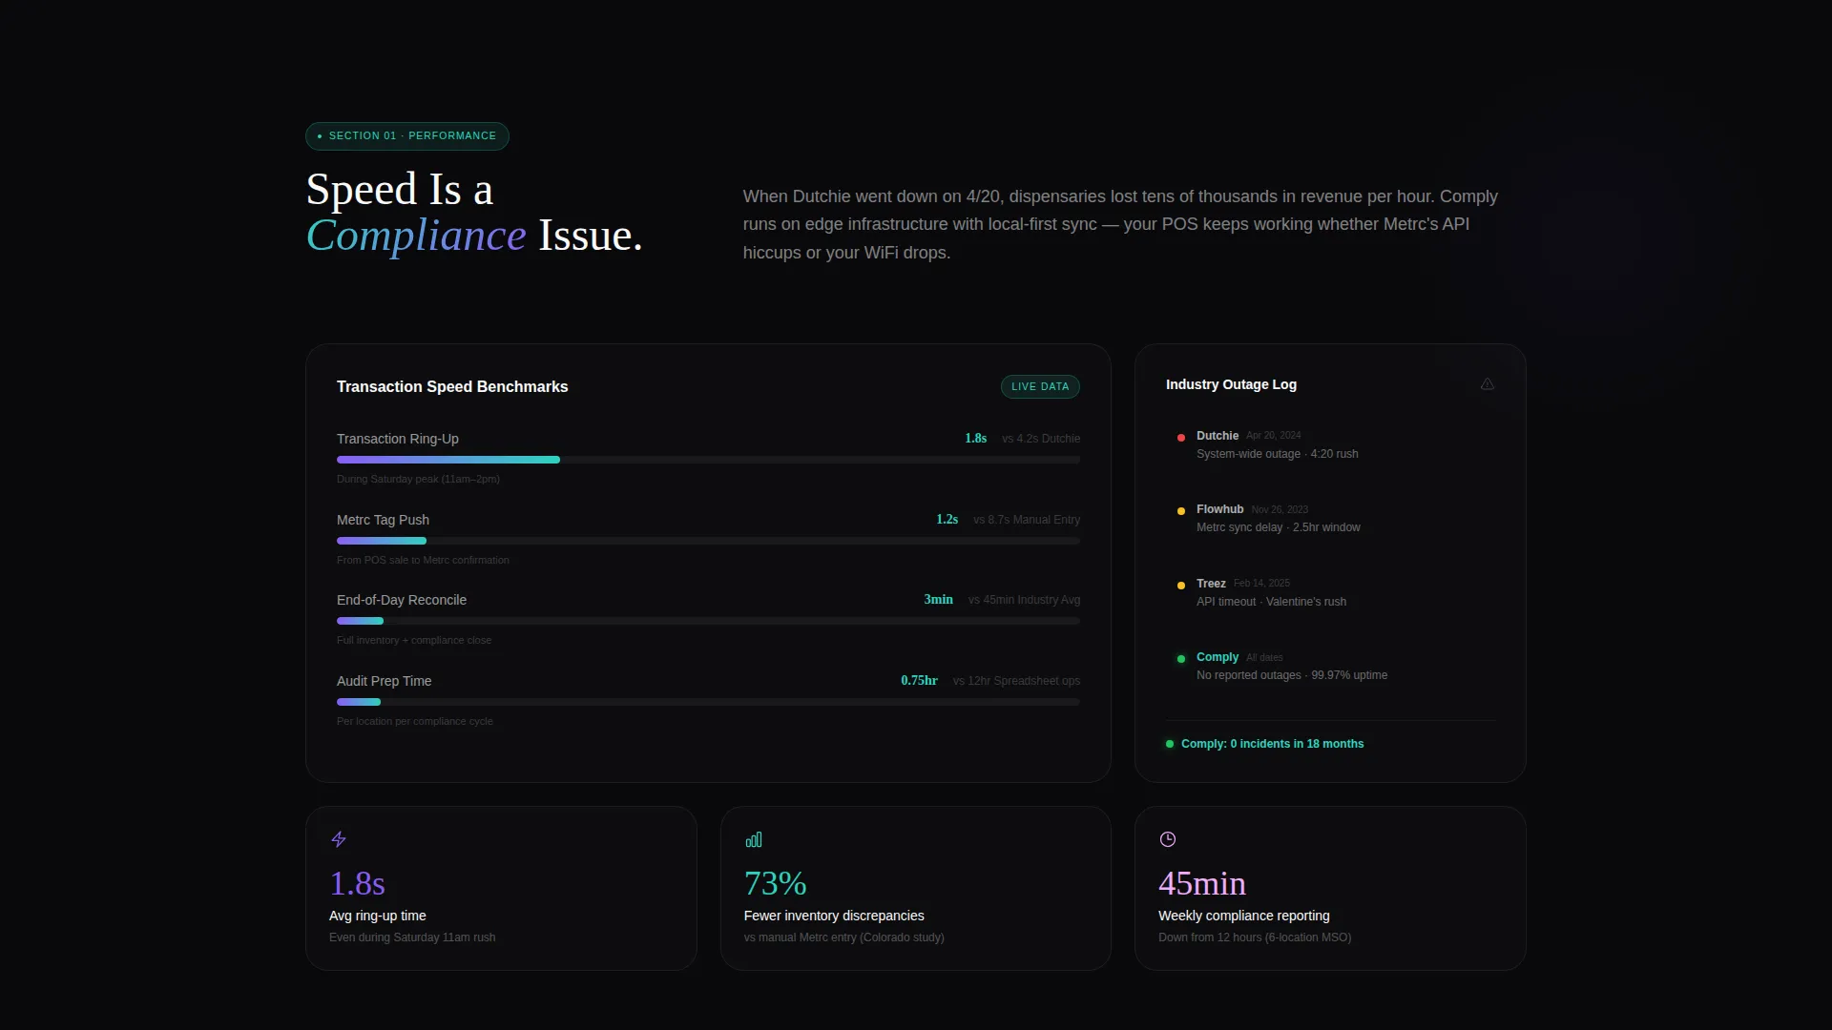
Task: Click the 'Flowhub' outage entry name
Action: pos(1219,509)
